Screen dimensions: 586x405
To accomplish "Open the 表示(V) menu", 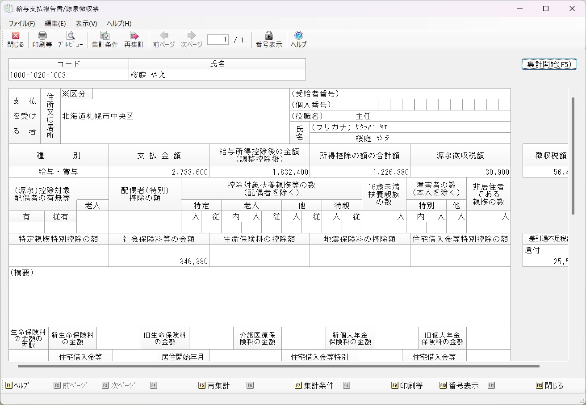I will [86, 24].
